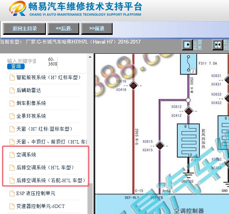This screenshot has width=229, height=214.
Task: Go forward with >>前进 button
Action: pyautogui.click(x=97, y=28)
